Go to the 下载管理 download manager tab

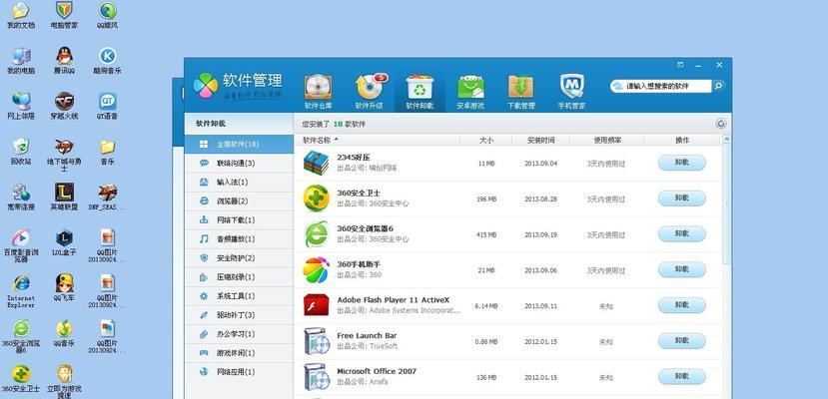520,92
